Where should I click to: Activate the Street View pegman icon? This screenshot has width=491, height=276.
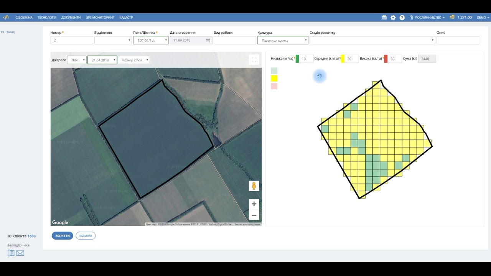click(x=254, y=186)
